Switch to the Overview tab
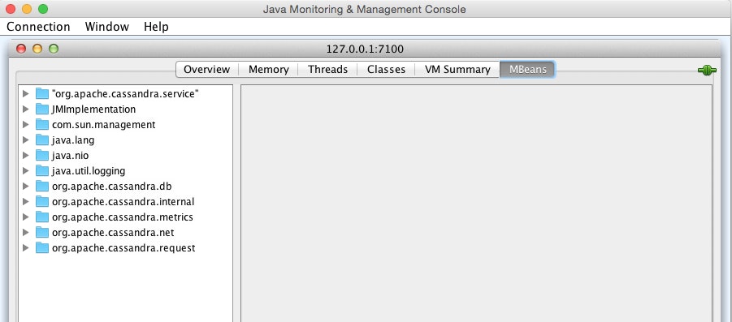Image resolution: width=732 pixels, height=322 pixels. tap(207, 70)
